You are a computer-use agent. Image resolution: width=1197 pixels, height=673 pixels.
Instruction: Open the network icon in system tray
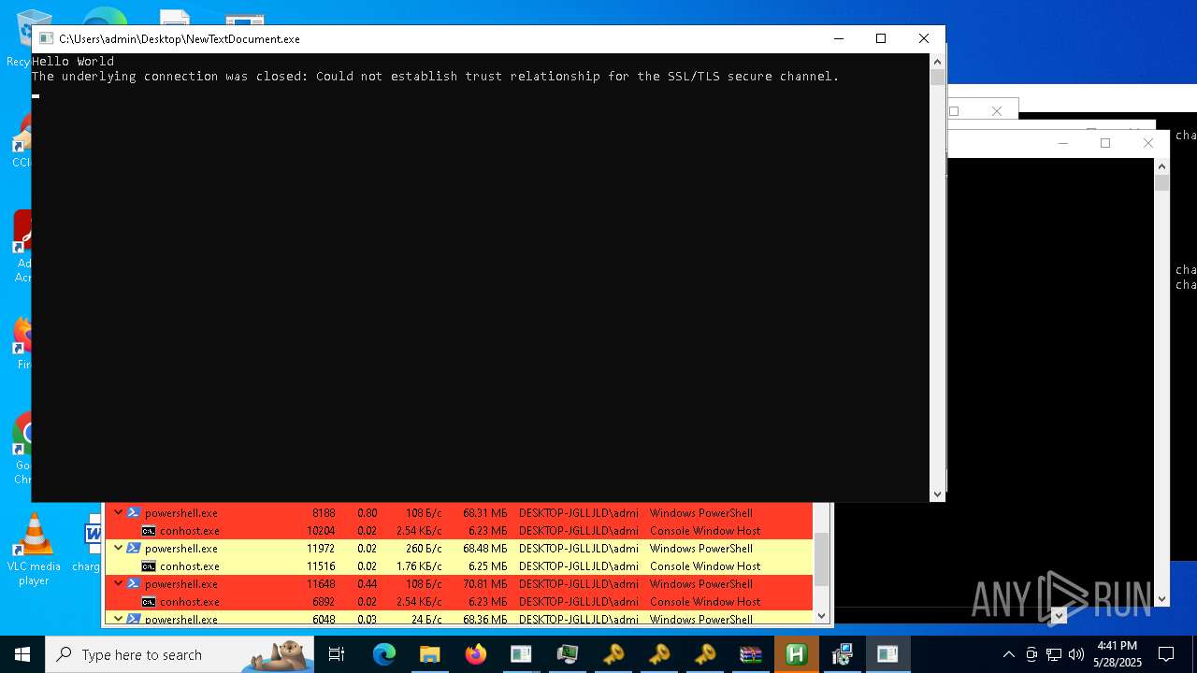pyautogui.click(x=1054, y=654)
